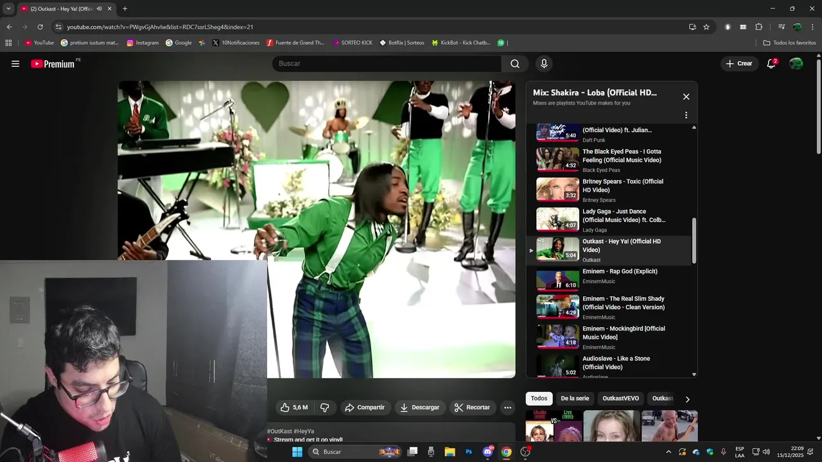Show hidden system tray icons
This screenshot has height=462, width=822.
669,452
